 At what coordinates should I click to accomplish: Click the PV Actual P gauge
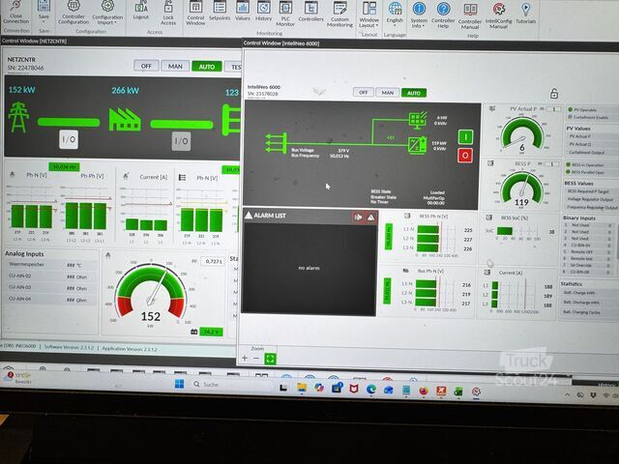pos(521,134)
